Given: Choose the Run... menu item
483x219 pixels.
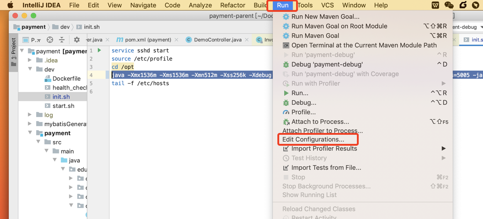Looking at the screenshot, I should pyautogui.click(x=362, y=93).
